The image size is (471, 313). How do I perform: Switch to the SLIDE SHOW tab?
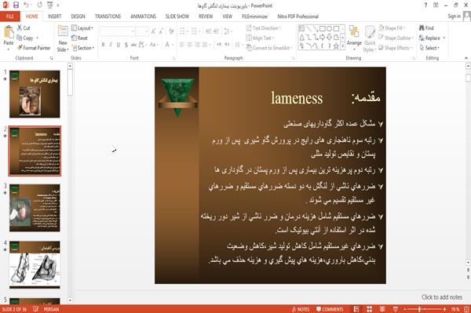point(177,16)
